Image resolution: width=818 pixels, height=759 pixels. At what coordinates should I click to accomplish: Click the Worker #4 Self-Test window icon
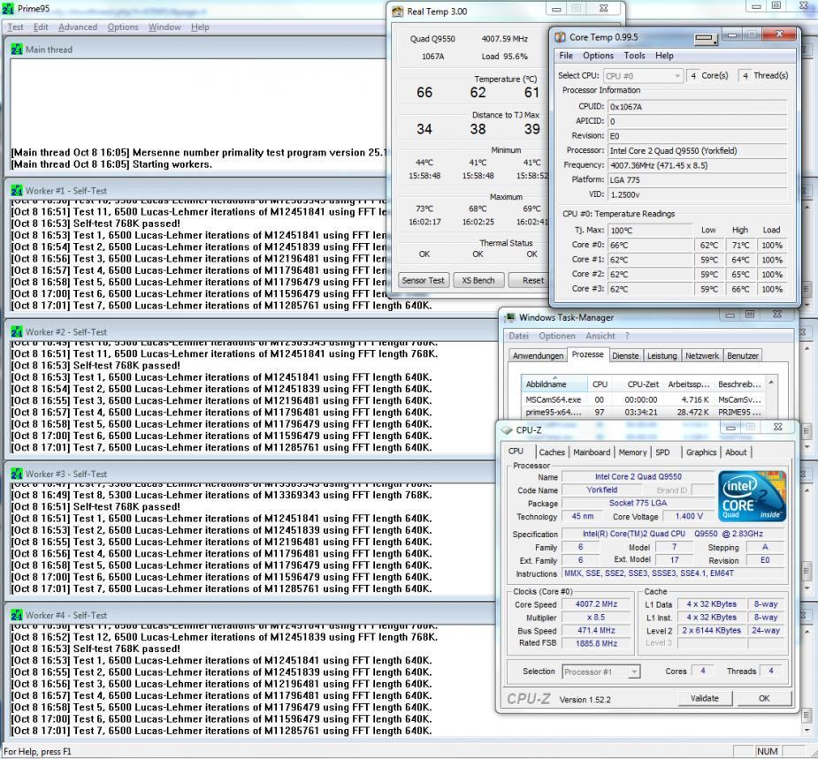(17, 615)
